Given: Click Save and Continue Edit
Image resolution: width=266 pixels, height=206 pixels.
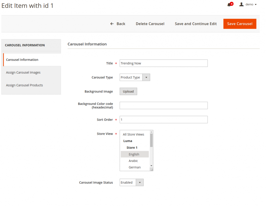Looking at the screenshot, I should coord(196,24).
